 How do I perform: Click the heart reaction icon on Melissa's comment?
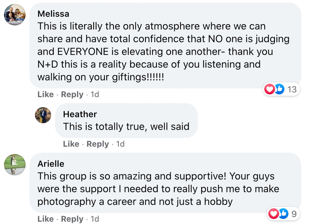[x=270, y=90]
